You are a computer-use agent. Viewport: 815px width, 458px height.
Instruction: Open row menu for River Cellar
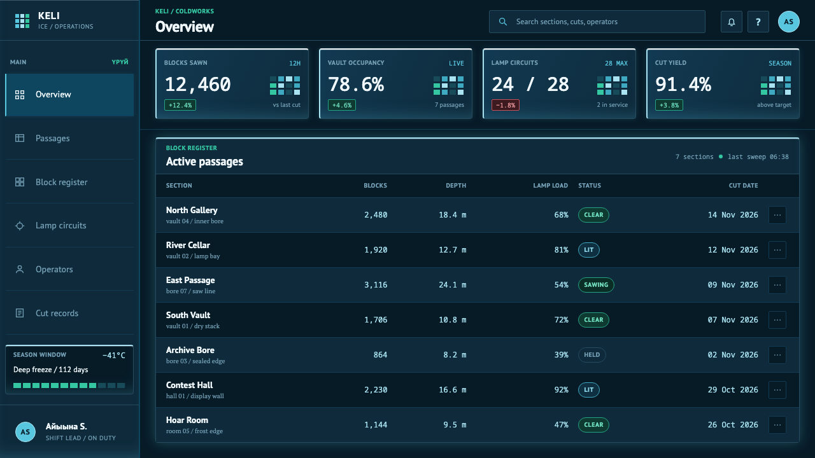coord(777,250)
